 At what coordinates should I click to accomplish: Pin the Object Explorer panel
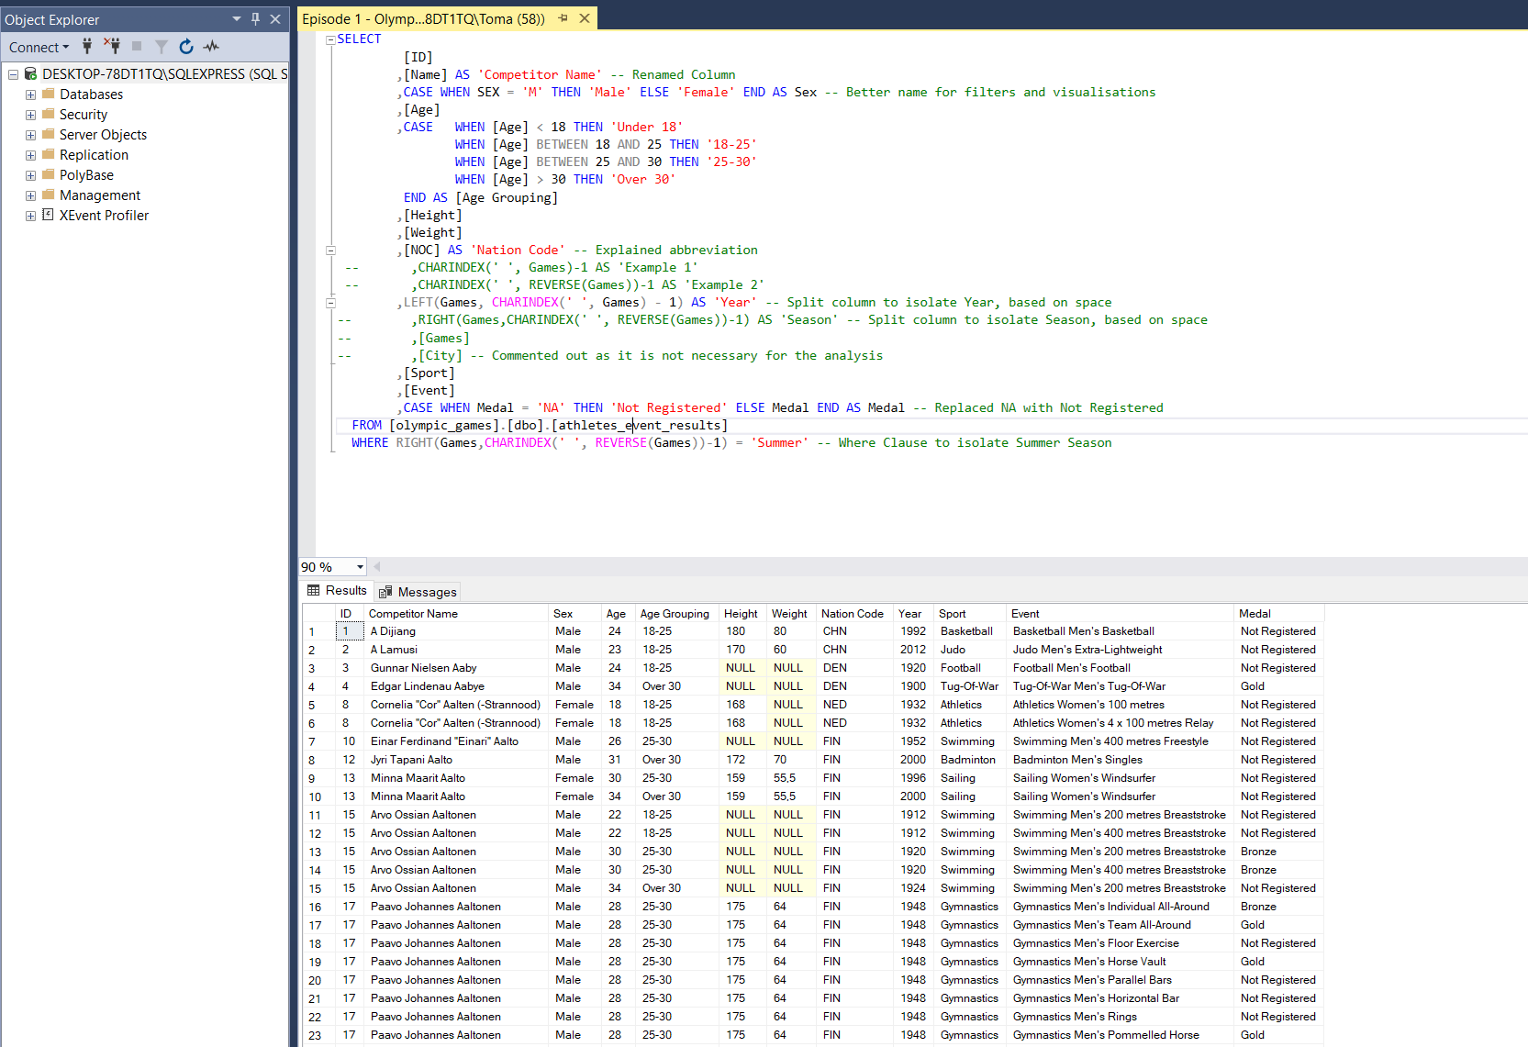(255, 18)
